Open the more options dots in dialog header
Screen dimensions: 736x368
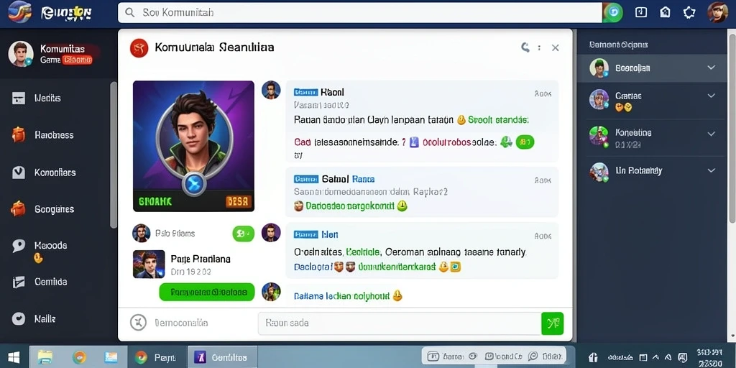[x=539, y=47]
